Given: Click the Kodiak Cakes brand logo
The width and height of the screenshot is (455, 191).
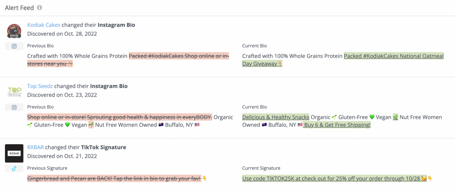Looking at the screenshot, I should 14,31.
